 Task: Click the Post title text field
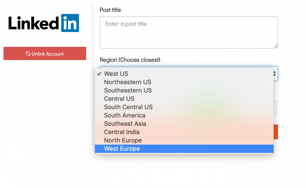[x=189, y=32]
